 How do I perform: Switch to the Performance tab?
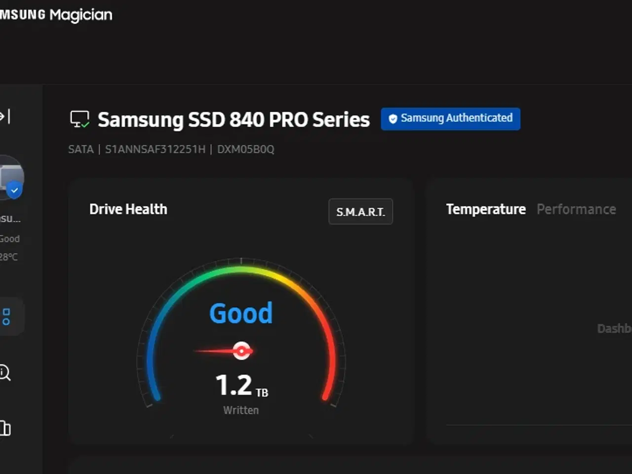pyautogui.click(x=576, y=209)
